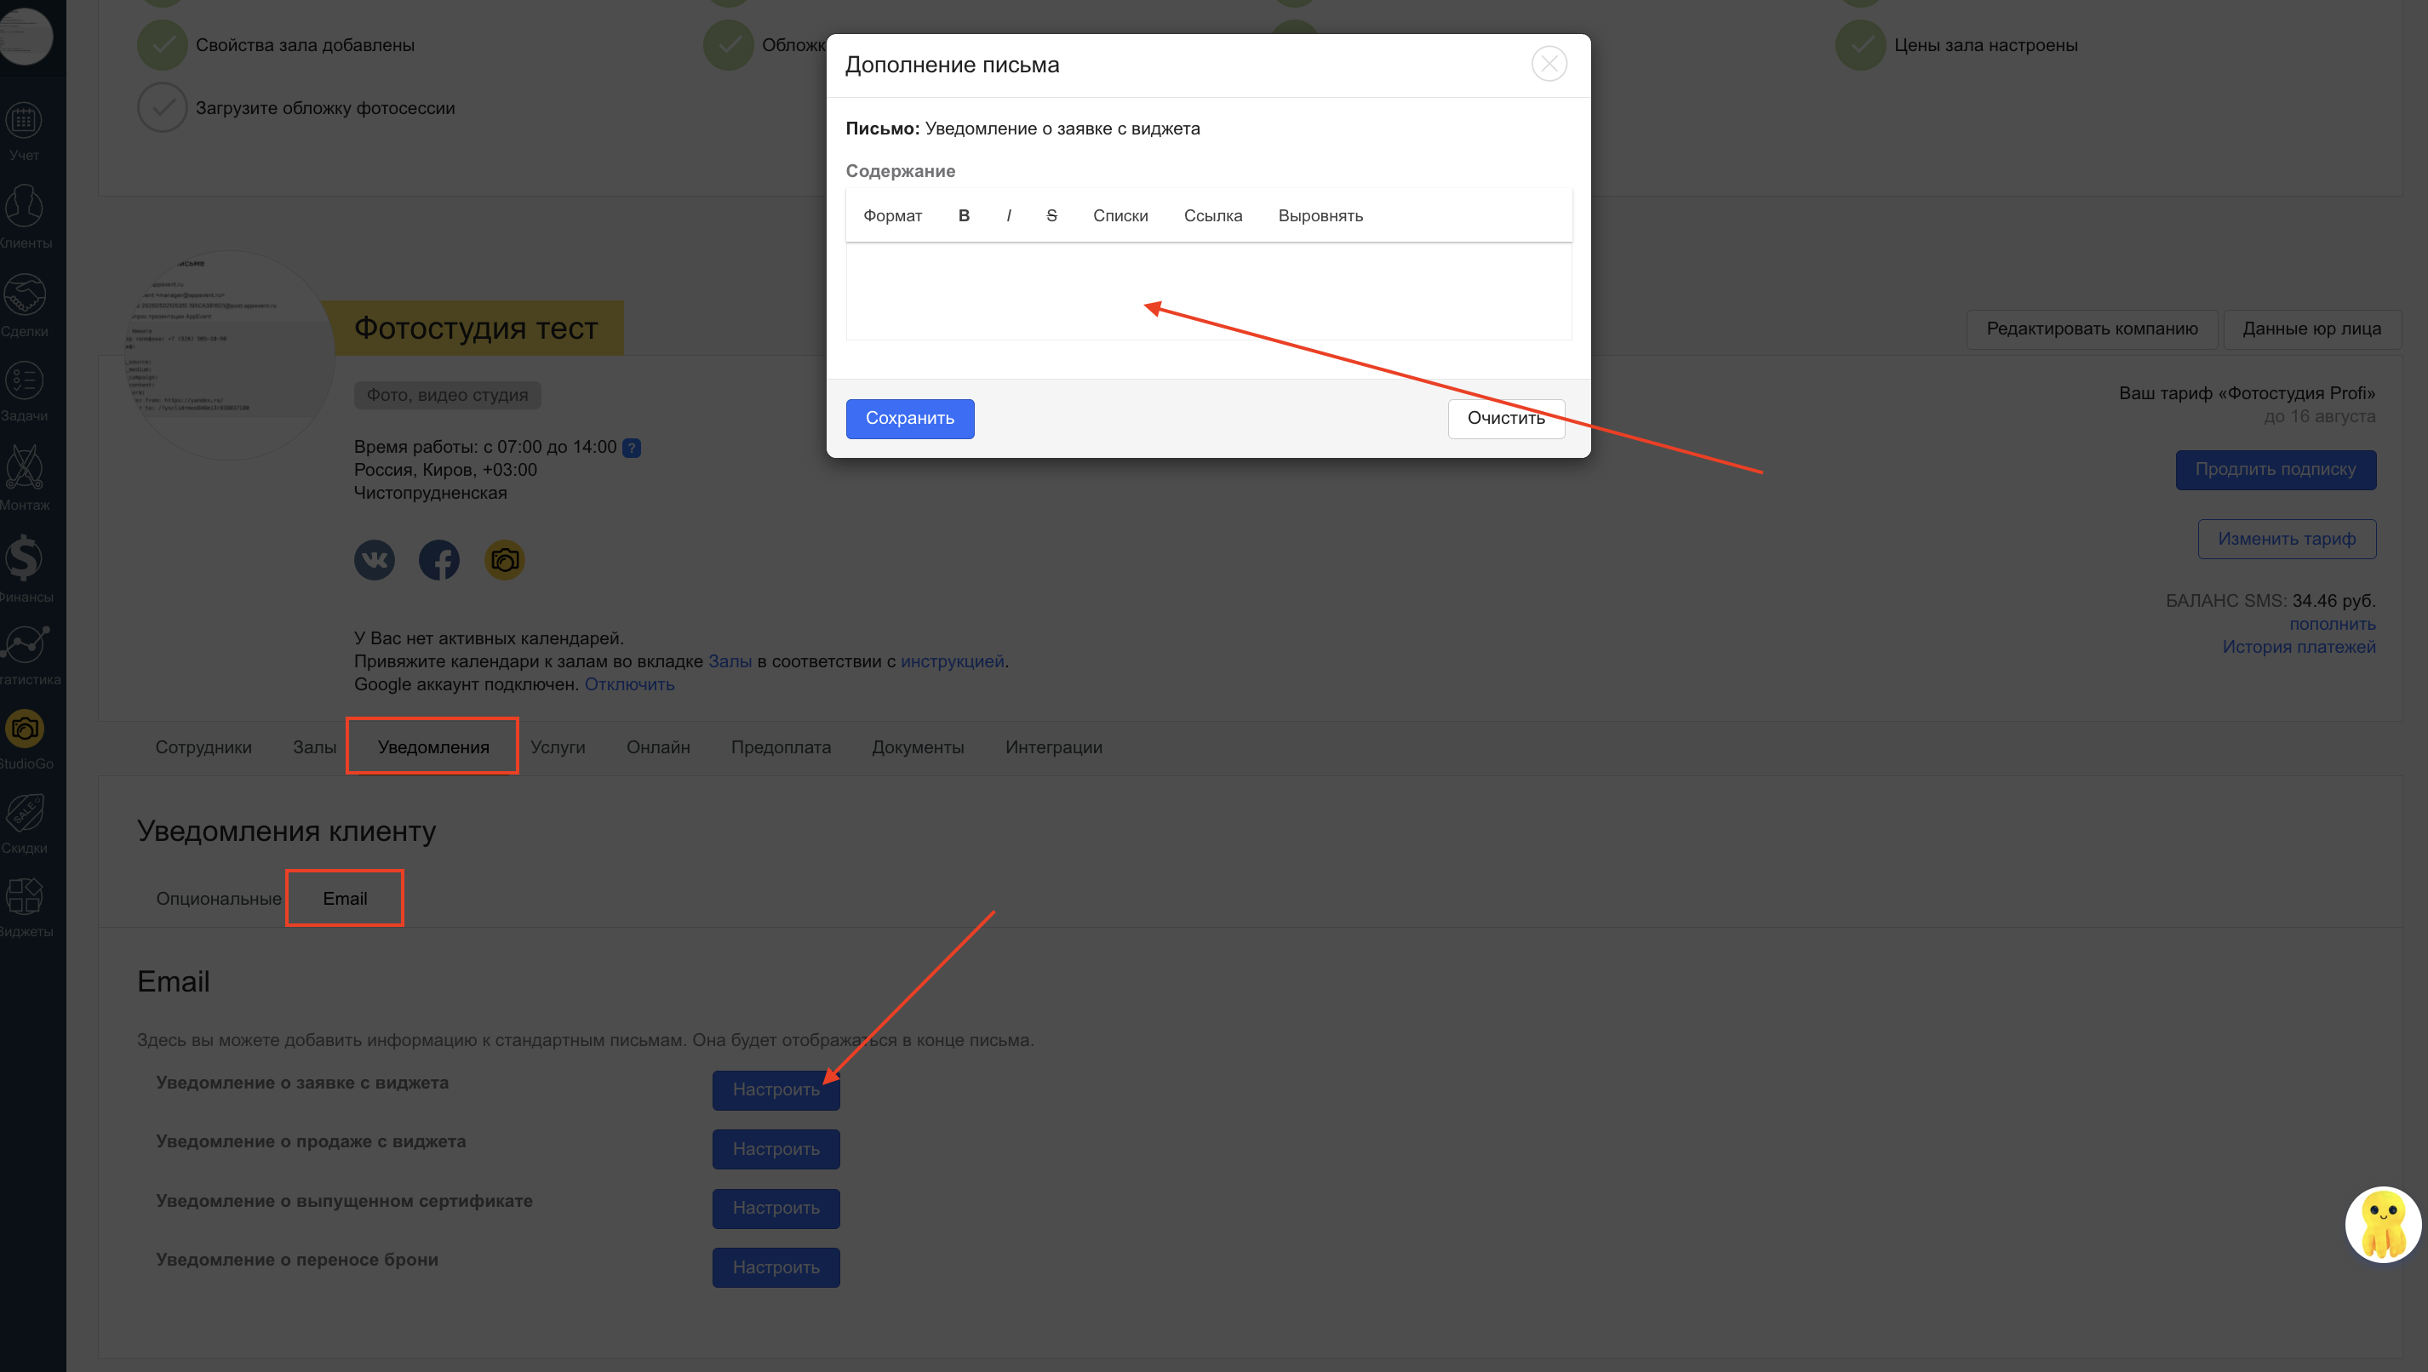Viewport: 2428px width, 1372px height.
Task: Switch to the Интеграции tab
Action: tap(1054, 747)
